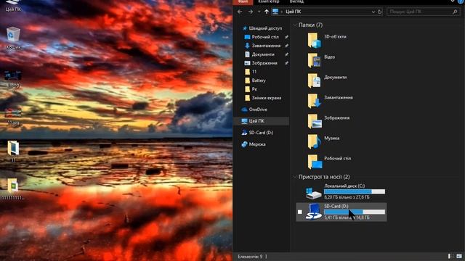Open the Файл ribbon tab
This screenshot has height=261, width=465.
pyautogui.click(x=243, y=1)
